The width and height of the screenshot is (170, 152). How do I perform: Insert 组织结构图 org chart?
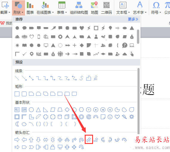(79, 8)
